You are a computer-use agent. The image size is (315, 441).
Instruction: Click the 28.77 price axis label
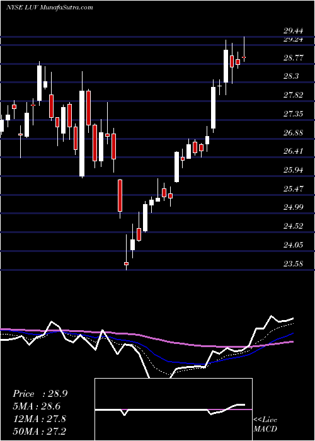pos(294,58)
